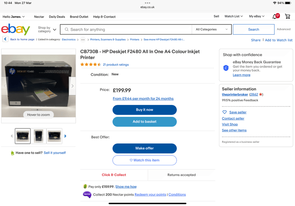This screenshot has height=206, width=295.
Task: Advance the thumbnail strip with blue arrow
Action: point(65,136)
